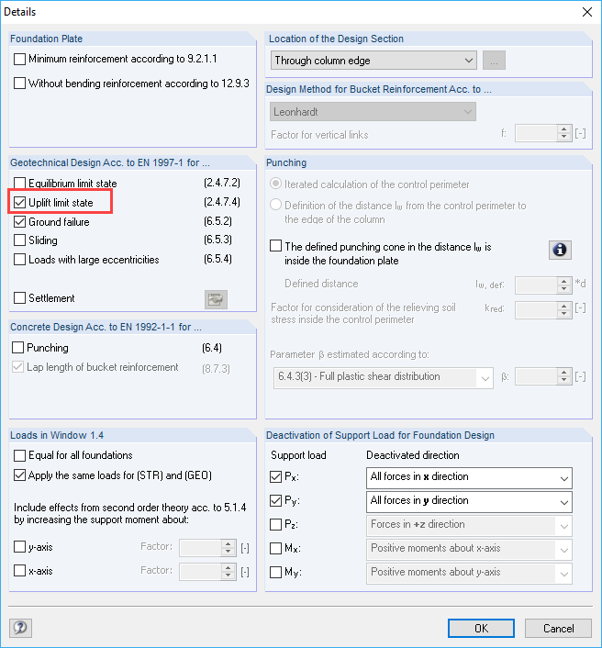This screenshot has width=602, height=648.
Task: Click the punching info icon button
Action: (x=560, y=250)
